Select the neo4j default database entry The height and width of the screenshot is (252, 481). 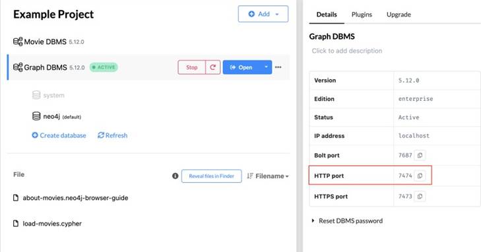click(57, 116)
